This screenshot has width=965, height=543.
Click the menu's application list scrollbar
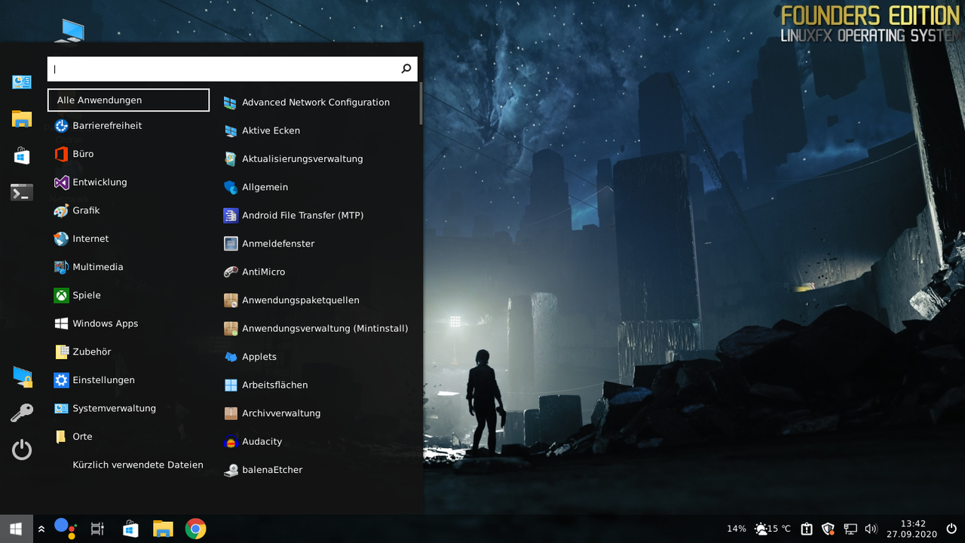click(421, 105)
